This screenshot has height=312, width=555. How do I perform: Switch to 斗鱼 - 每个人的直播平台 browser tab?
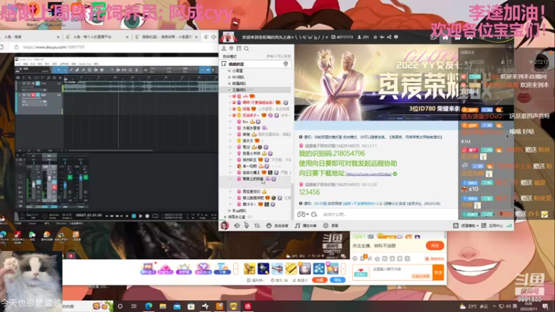[96, 37]
